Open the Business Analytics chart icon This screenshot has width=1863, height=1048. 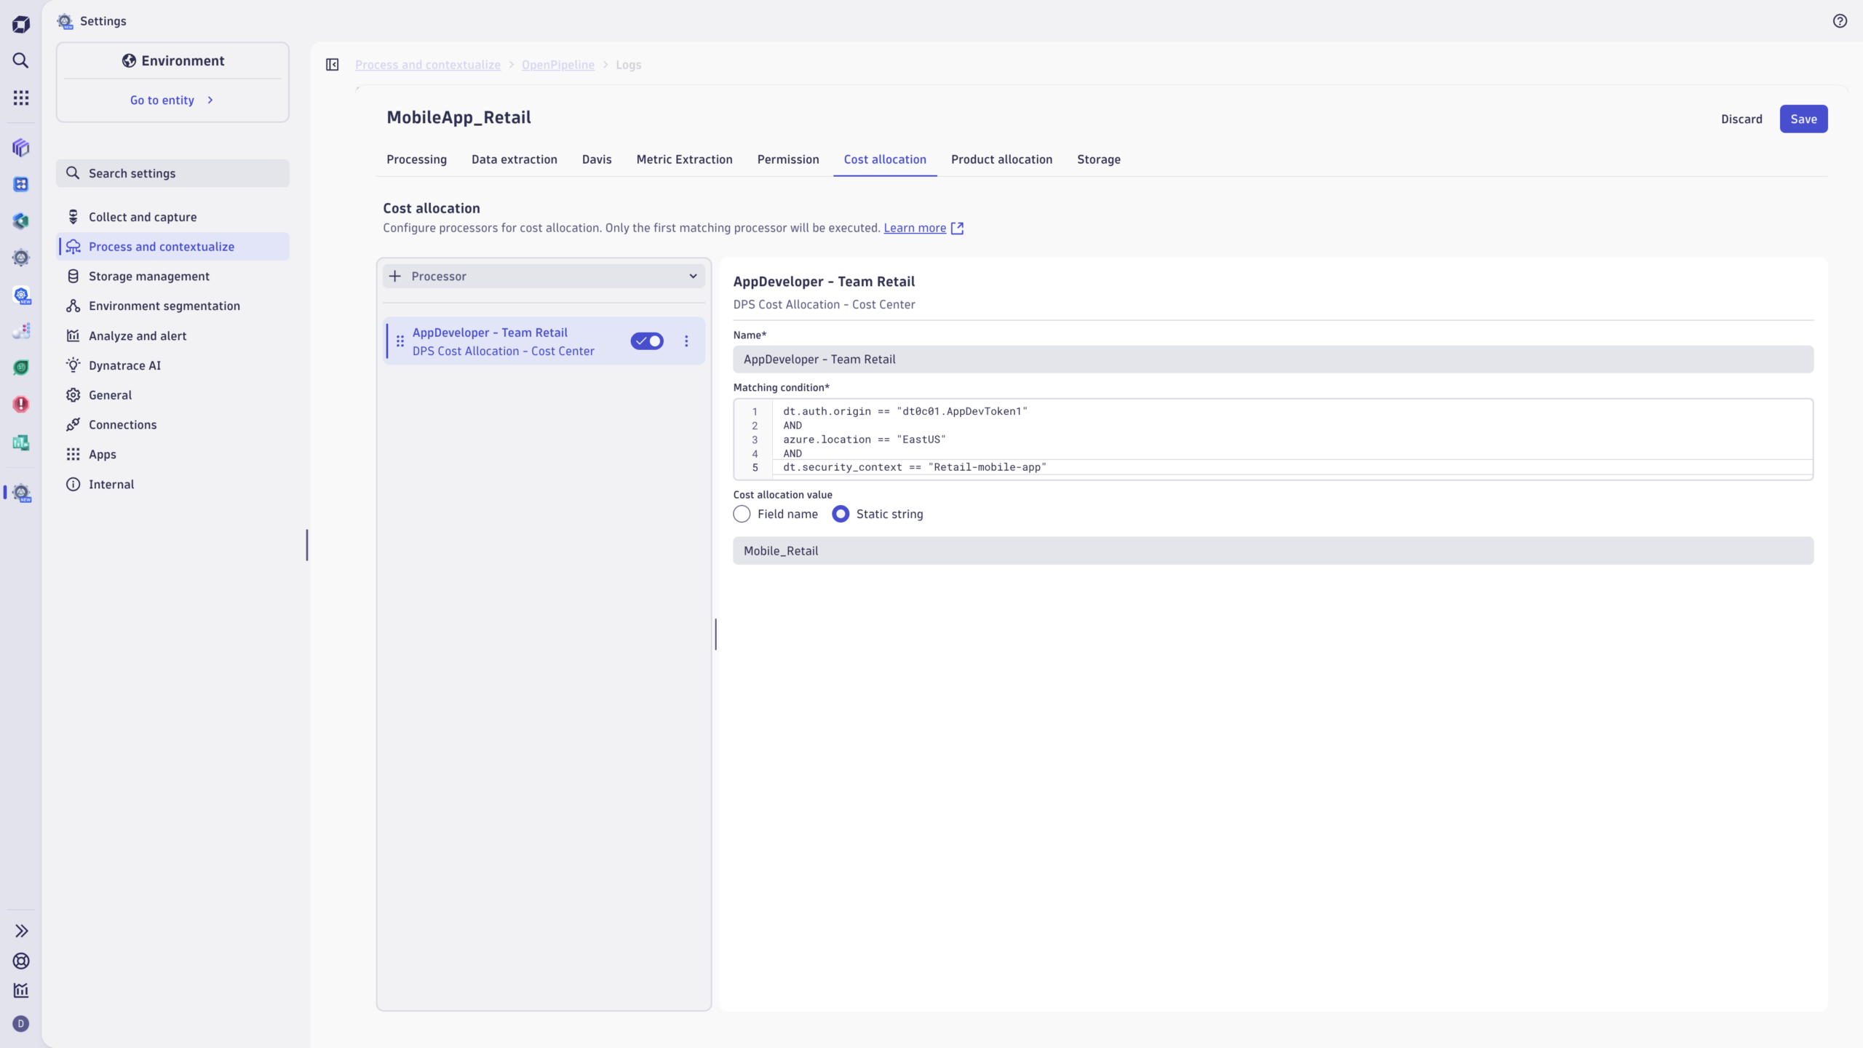pyautogui.click(x=20, y=442)
